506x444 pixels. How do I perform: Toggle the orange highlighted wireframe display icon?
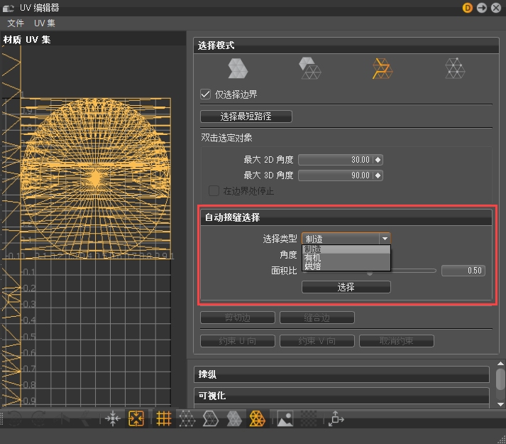(x=257, y=419)
